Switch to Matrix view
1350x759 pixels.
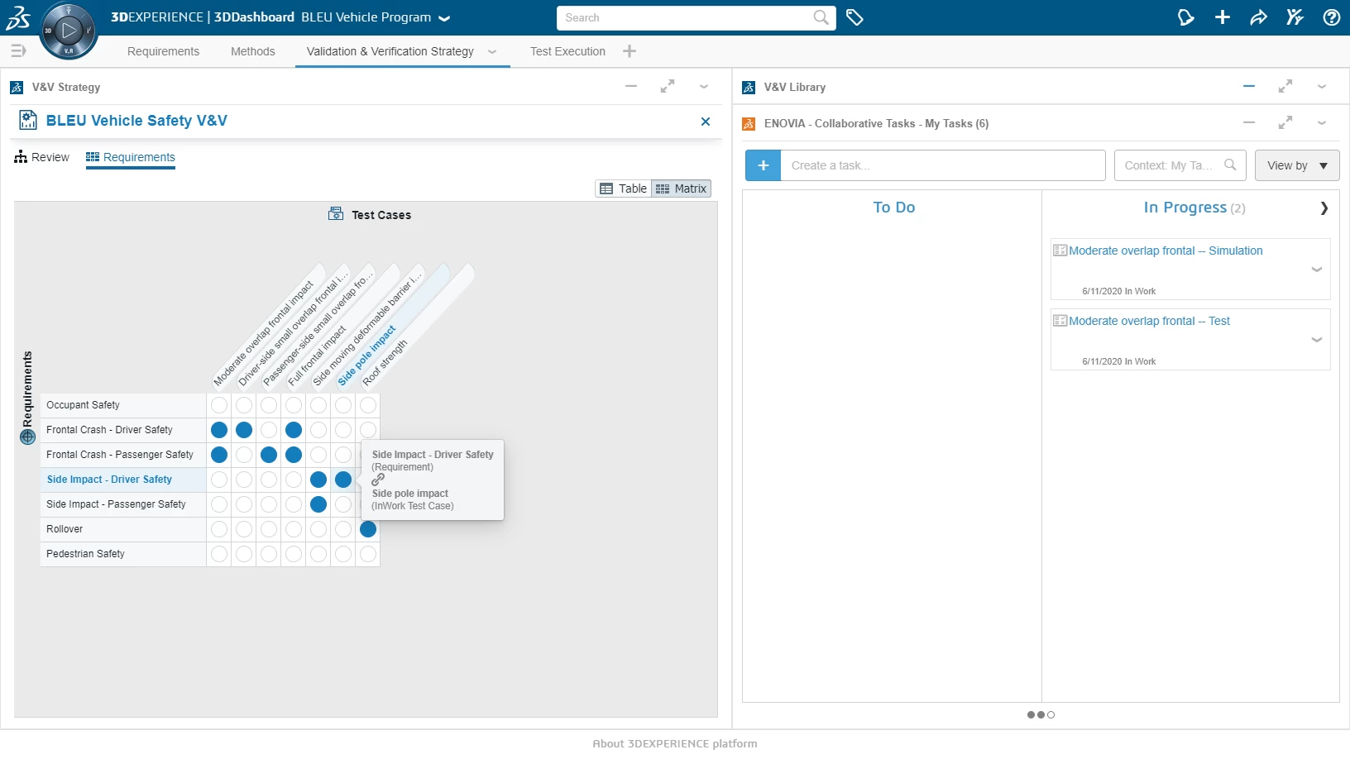682,189
